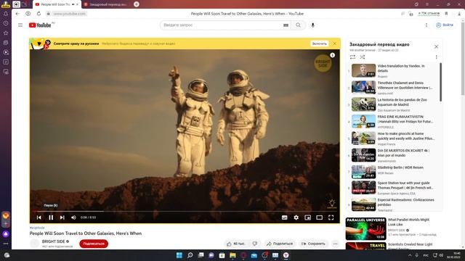Click the #brightside hashtag link
465x261 pixels.
37,228
